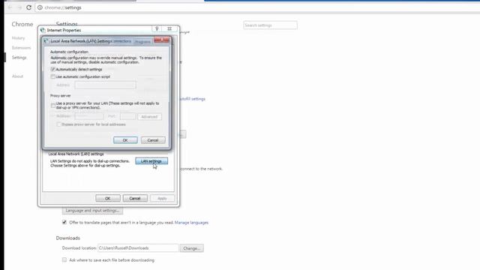Close the Internet Properties window
The width and height of the screenshot is (480, 270).
[x=169, y=28]
